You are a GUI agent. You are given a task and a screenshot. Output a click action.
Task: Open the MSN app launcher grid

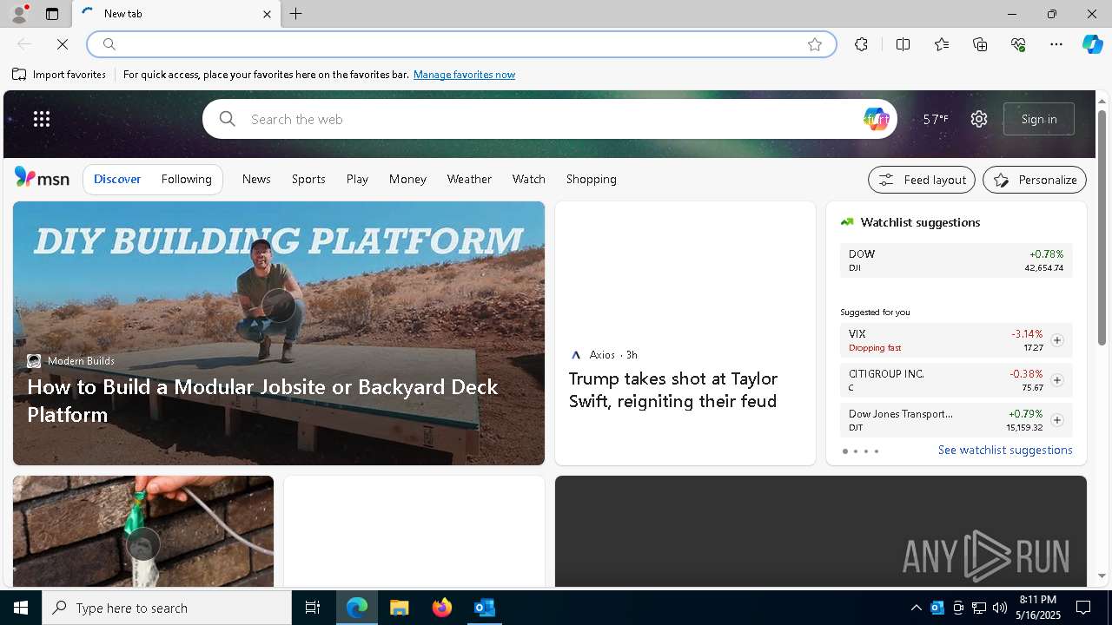42,119
